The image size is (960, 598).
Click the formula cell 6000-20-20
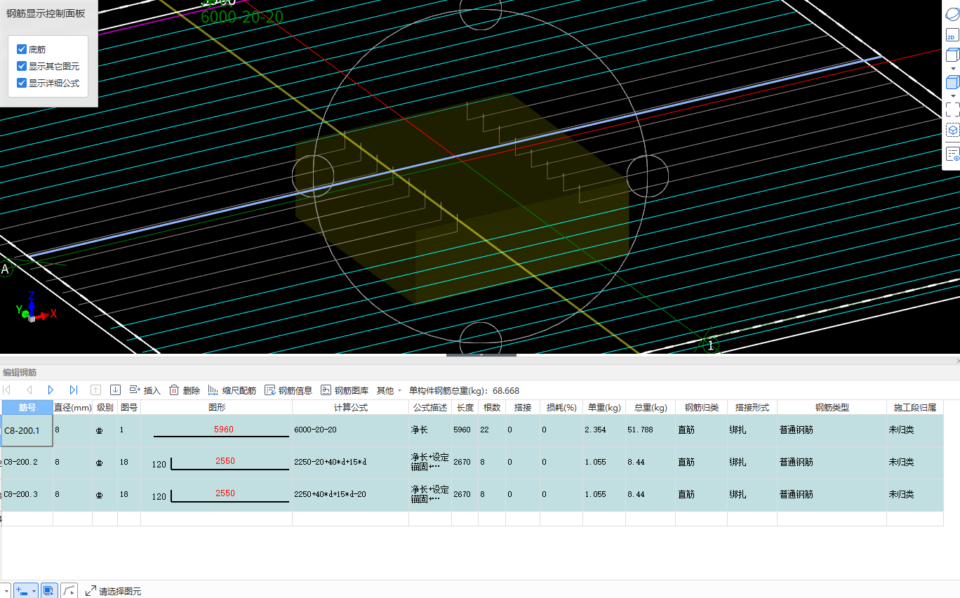point(351,430)
